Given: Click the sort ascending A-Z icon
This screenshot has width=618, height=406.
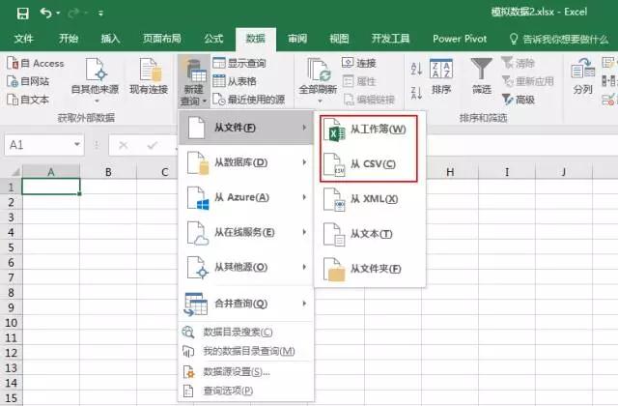Looking at the screenshot, I should tap(416, 69).
